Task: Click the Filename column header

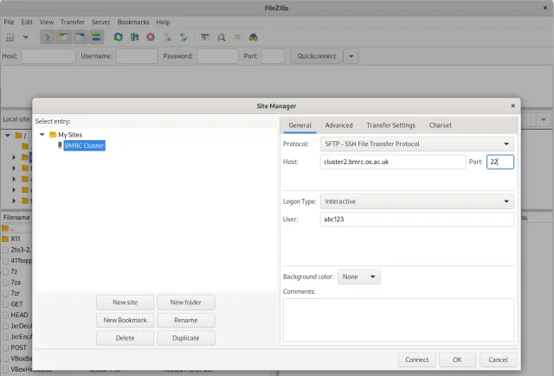Action: point(16,217)
